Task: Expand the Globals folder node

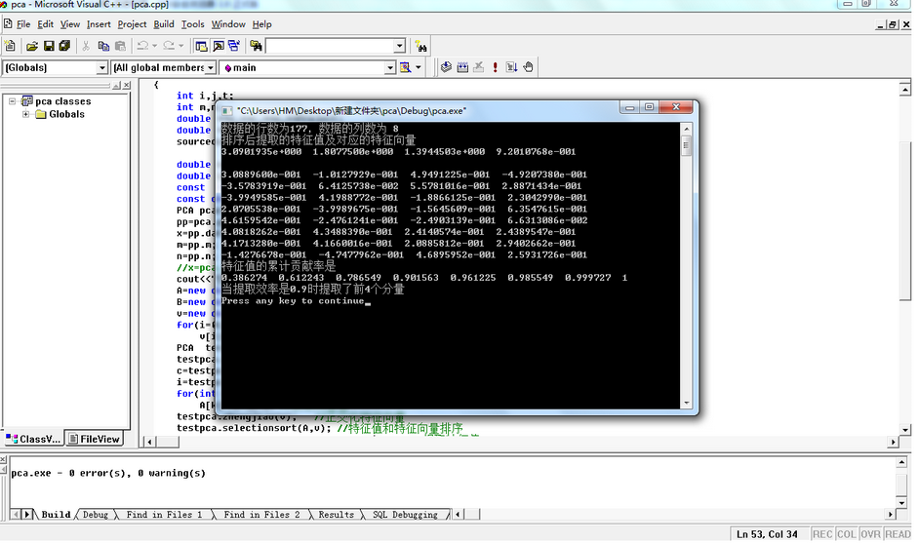Action: point(26,115)
